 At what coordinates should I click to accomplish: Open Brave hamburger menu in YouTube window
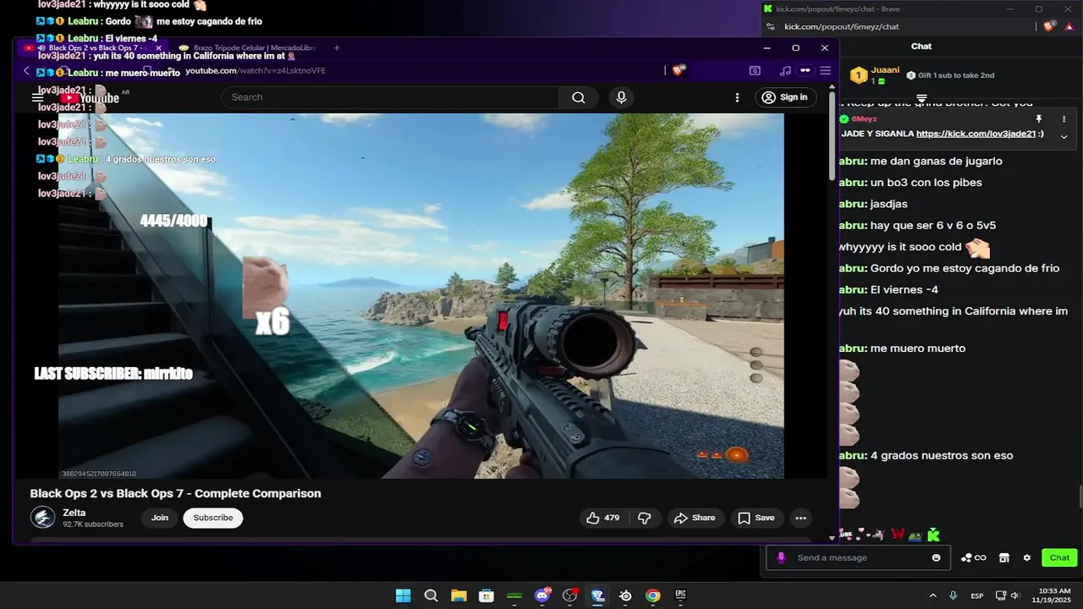pos(825,70)
